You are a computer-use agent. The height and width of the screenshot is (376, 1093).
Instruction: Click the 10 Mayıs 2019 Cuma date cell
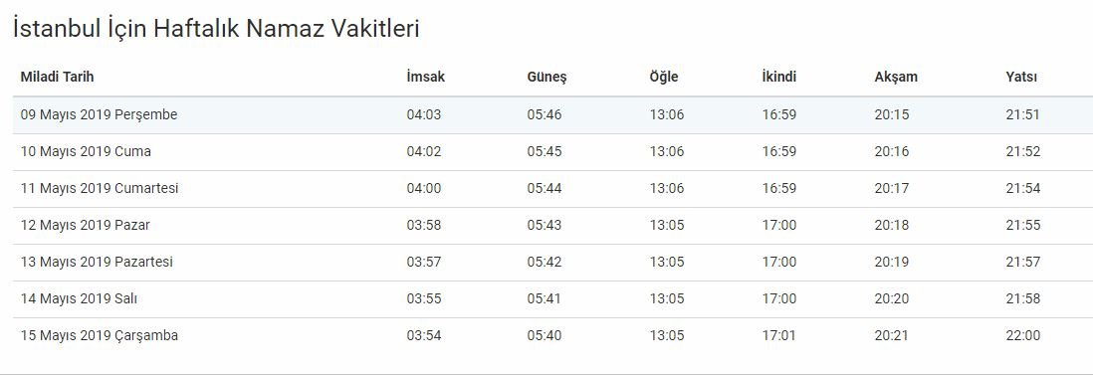coord(86,151)
